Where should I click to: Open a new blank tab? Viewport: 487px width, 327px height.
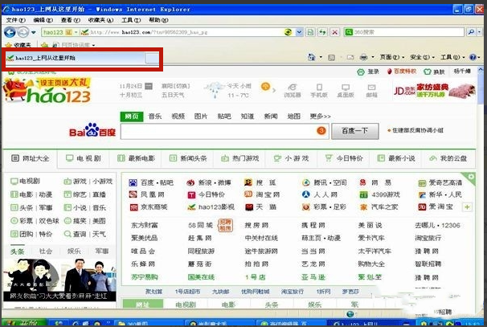[152, 58]
